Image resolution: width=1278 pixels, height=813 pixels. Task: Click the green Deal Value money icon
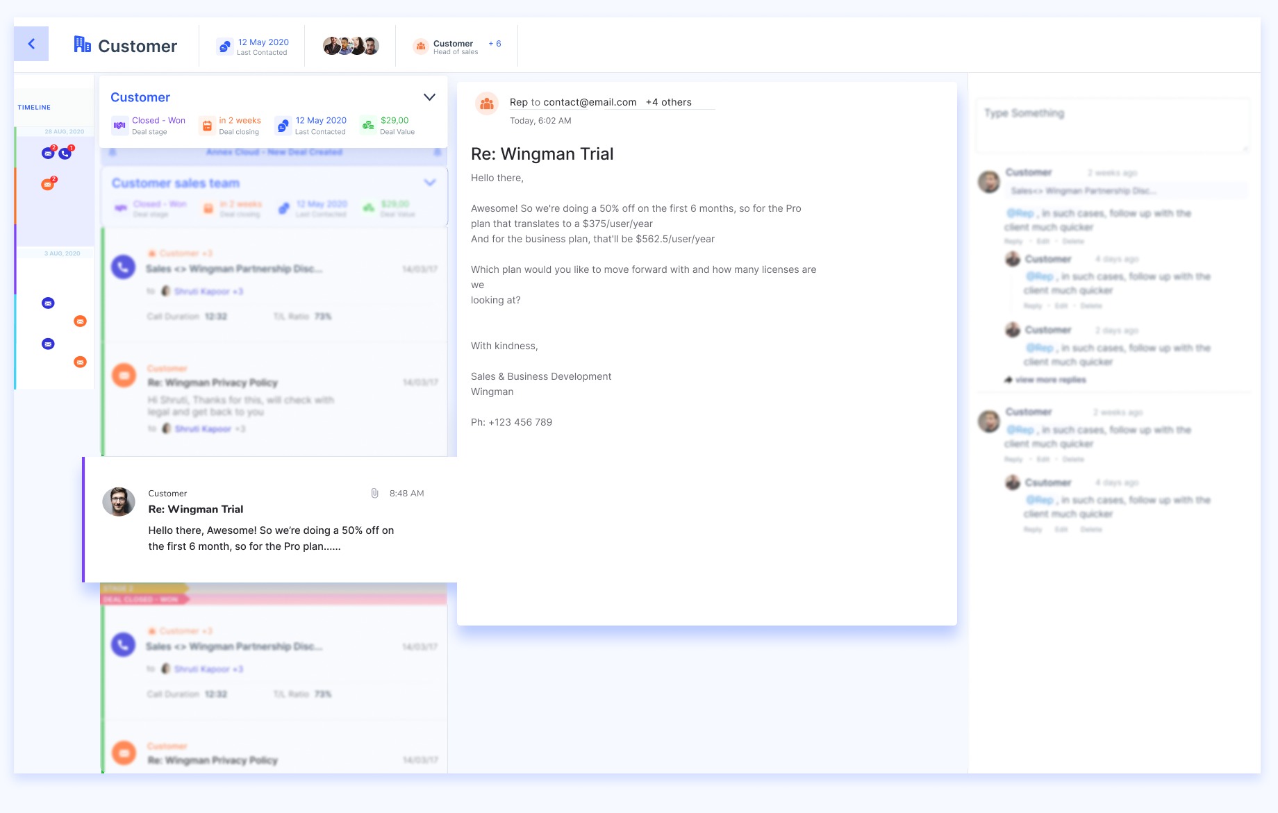[368, 126]
